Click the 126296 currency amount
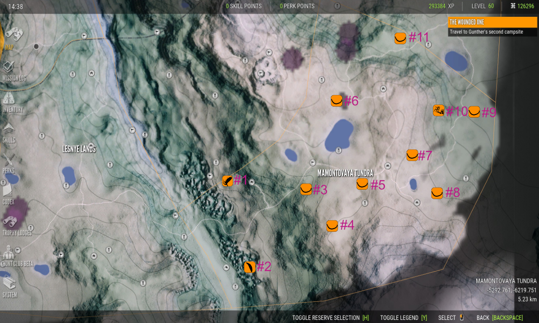Viewport: 539px width, 323px height. pyautogui.click(x=526, y=6)
